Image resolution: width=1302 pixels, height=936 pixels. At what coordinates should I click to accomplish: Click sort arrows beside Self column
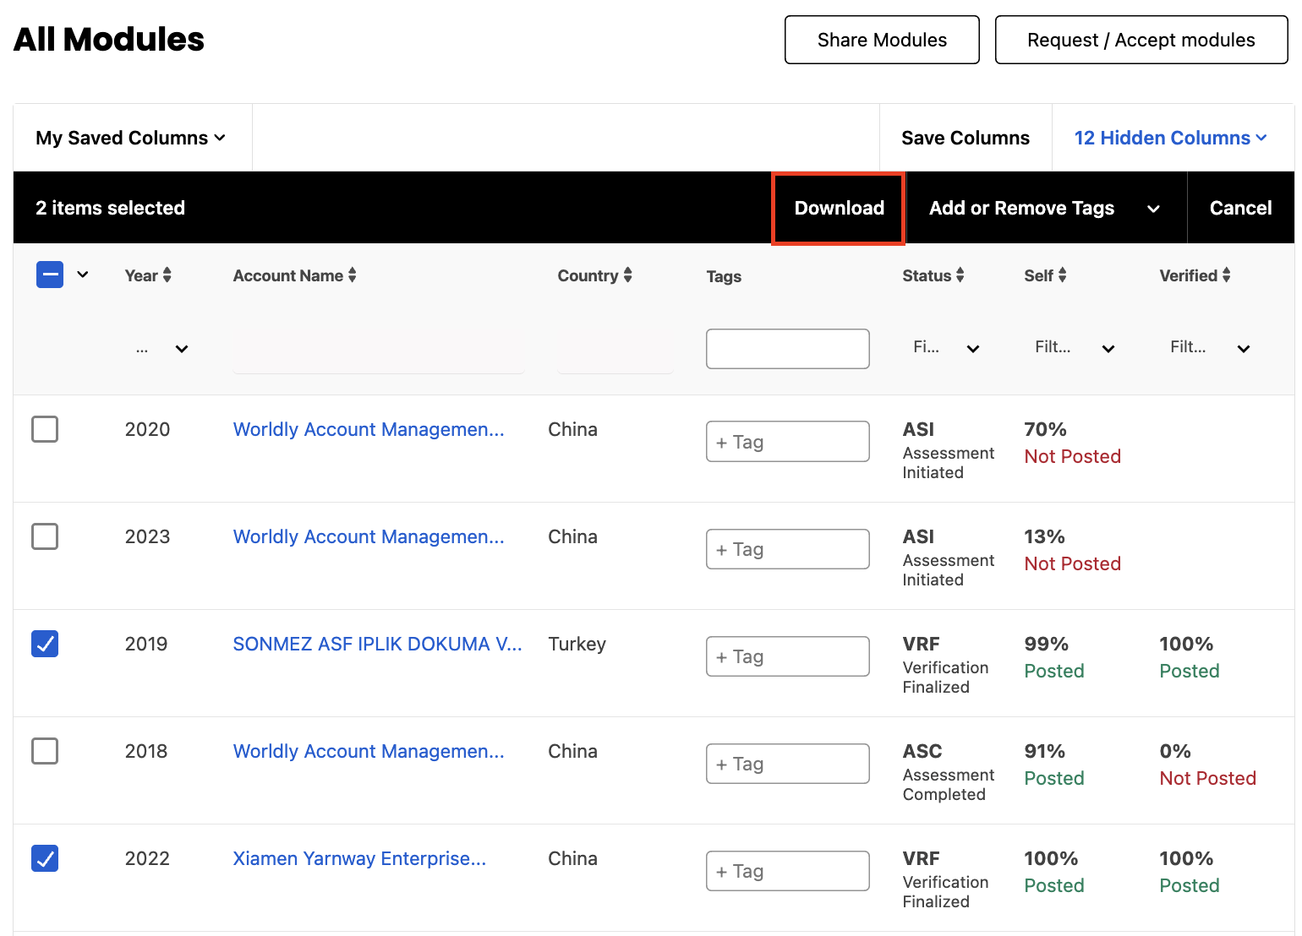[x=1062, y=275]
